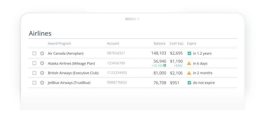Open the Alaska Airlines (Mileage Plan) program
Viewport: 265px width, 114px height.
click(72, 63)
